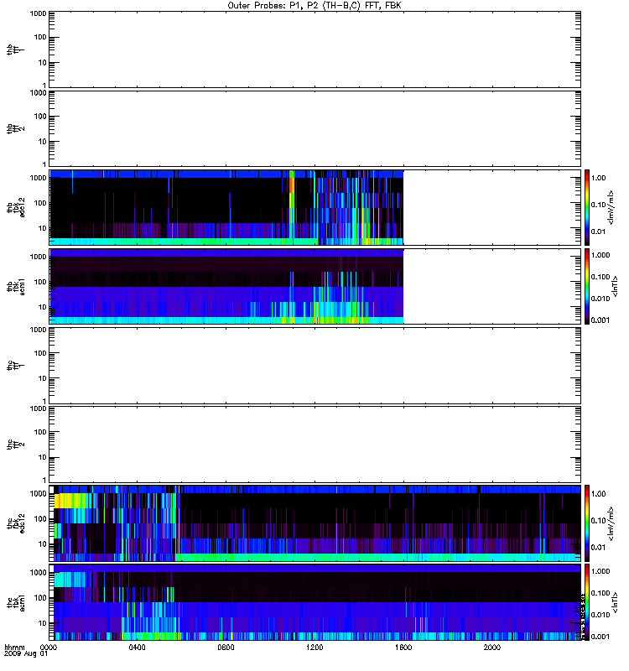The width and height of the screenshot is (629, 671).
Task: Click the '0800' time label on the x-axis
Action: coord(226,648)
